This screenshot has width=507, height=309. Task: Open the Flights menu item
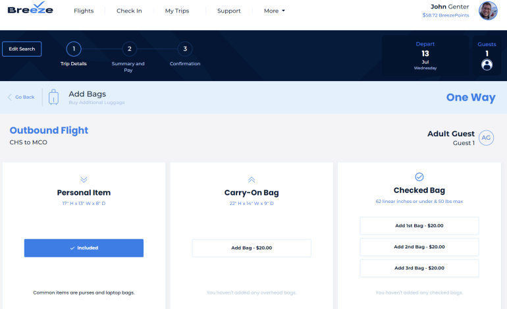point(84,11)
